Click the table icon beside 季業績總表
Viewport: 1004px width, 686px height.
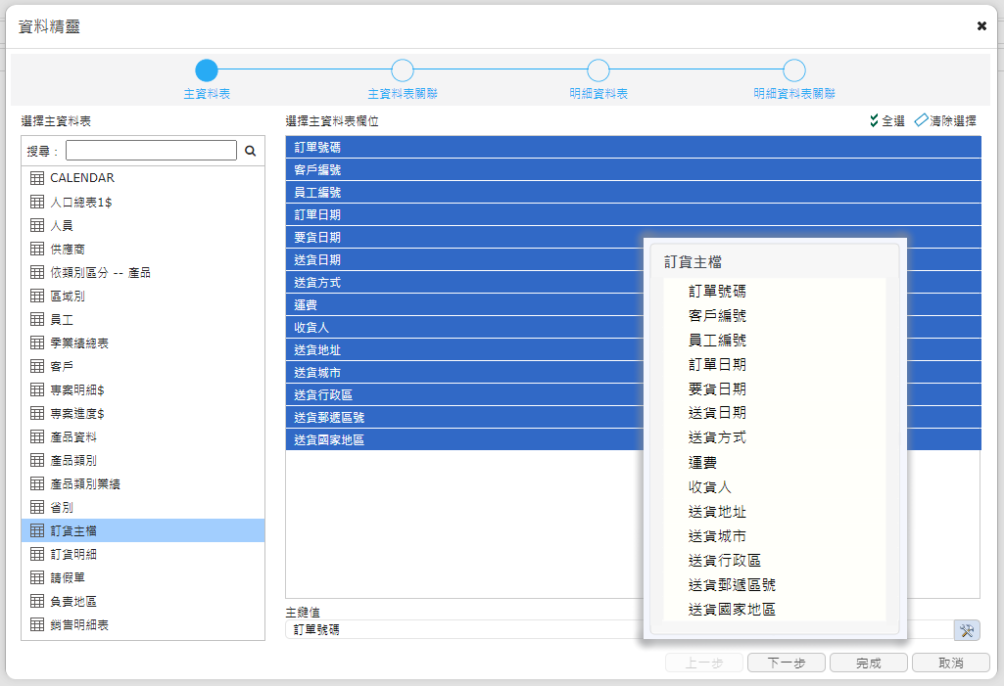tap(37, 343)
